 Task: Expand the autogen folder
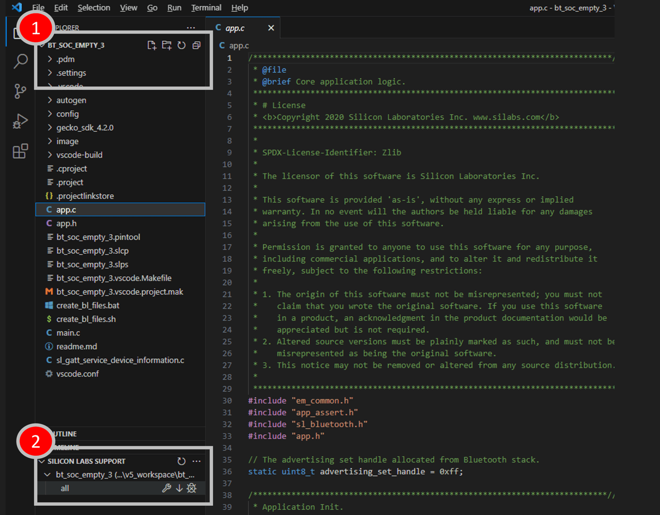pos(71,100)
